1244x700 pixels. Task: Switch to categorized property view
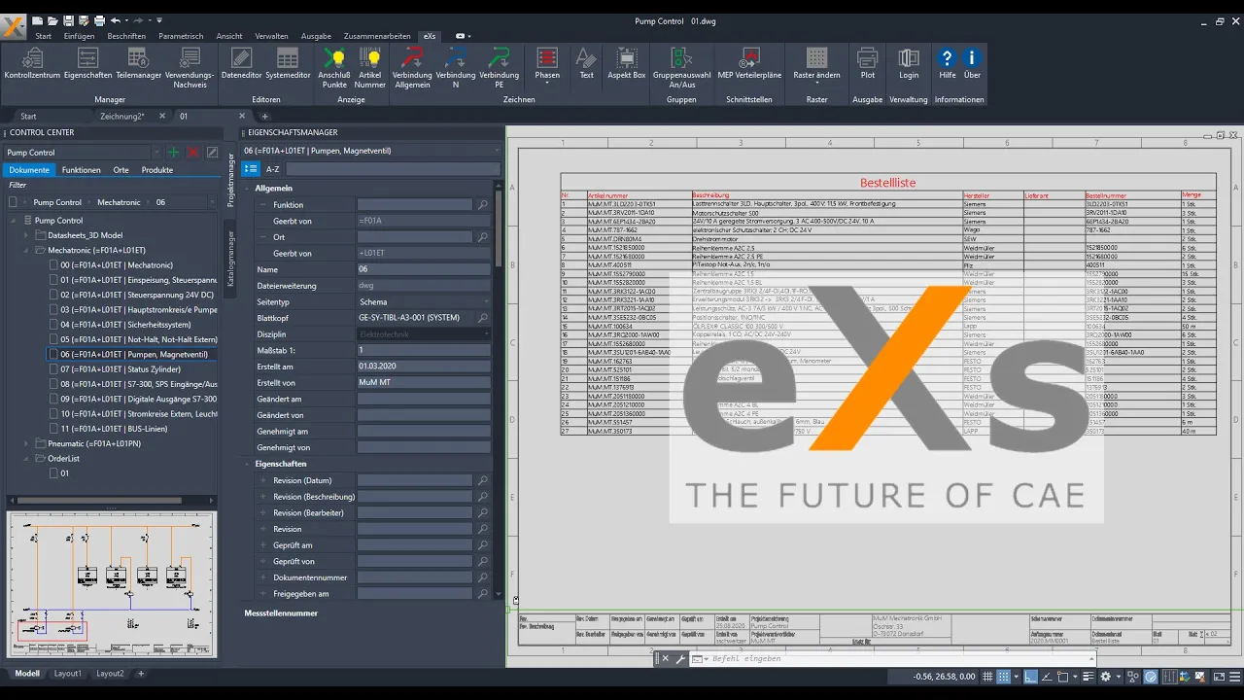click(250, 169)
